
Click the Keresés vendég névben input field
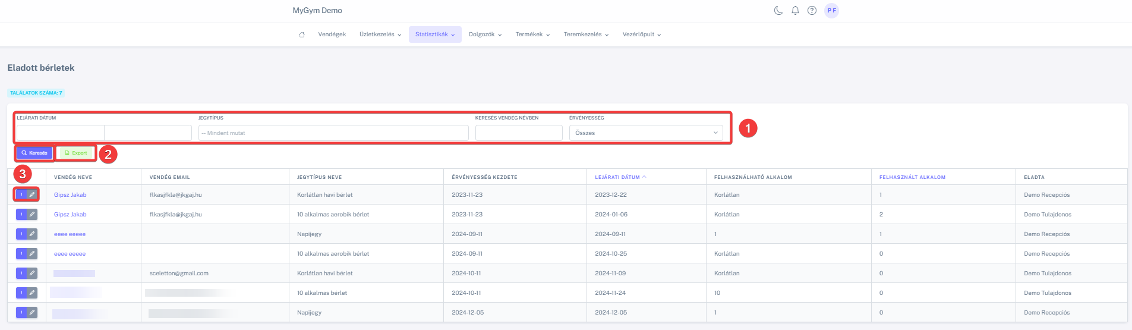[518, 133]
